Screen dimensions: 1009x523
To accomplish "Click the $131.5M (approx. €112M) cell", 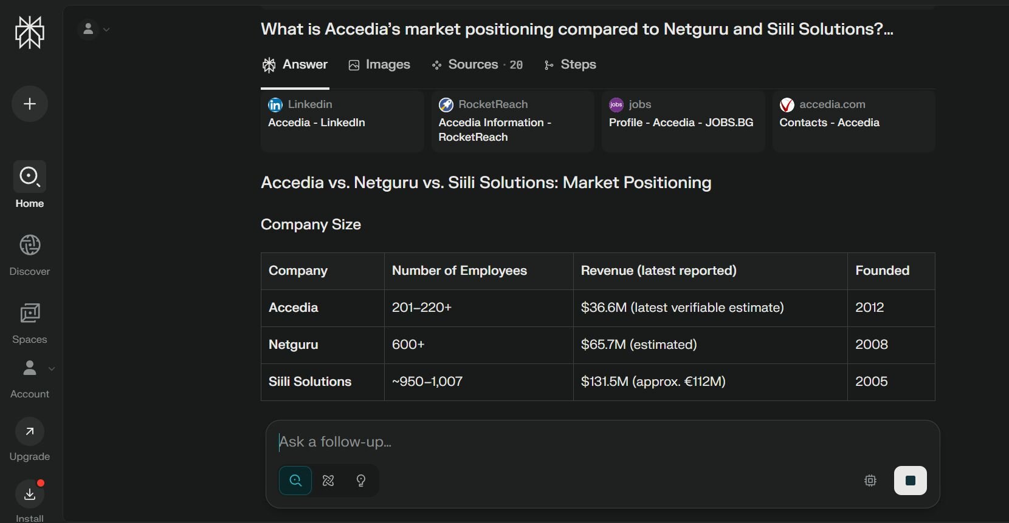I will pos(711,382).
